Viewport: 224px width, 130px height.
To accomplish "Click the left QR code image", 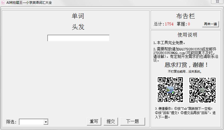I will tap(170, 90).
